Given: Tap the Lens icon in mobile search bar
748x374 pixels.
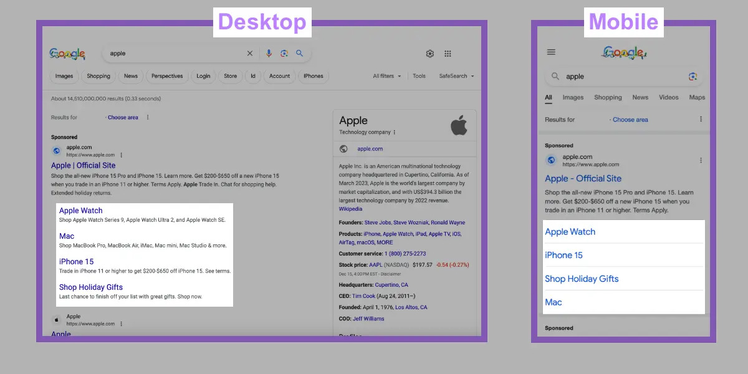Looking at the screenshot, I should tap(693, 76).
